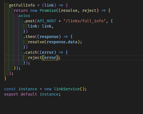Click instance in the export line
143x114 pixels.
click(x=49, y=94)
